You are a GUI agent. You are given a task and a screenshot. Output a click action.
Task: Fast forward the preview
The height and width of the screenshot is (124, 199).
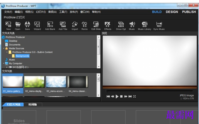pyautogui.click(x=126, y=96)
